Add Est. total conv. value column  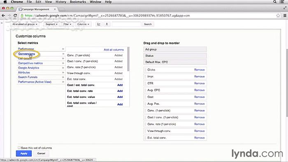point(120,97)
